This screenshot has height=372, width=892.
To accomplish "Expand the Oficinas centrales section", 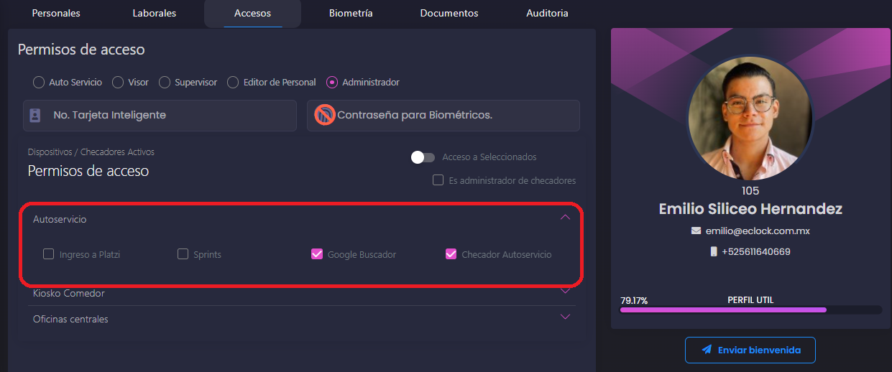I will tap(565, 317).
